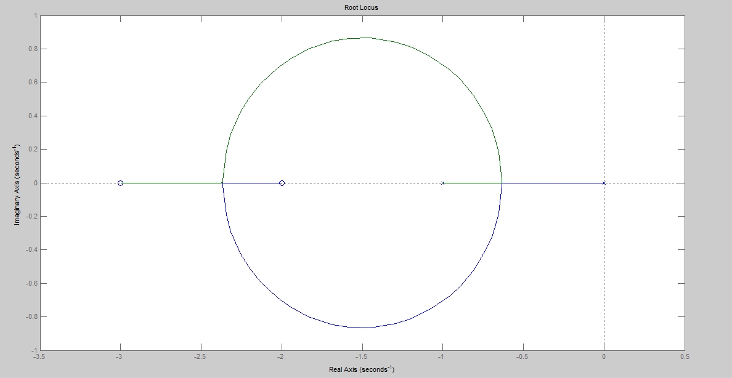This screenshot has width=732, height=378.
Task: Click the green segment starting at the -1 pole
Action: click(x=472, y=183)
